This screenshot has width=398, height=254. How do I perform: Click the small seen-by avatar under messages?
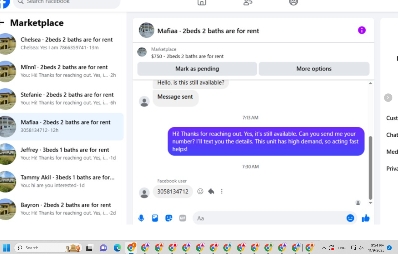point(358,203)
